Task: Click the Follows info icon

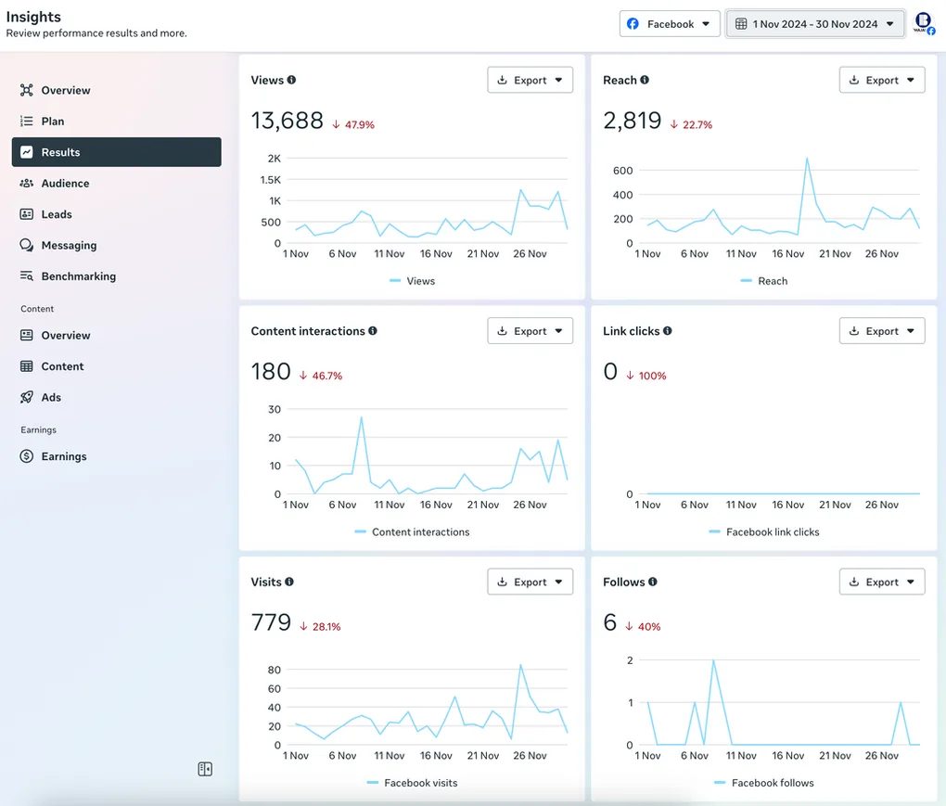Action: (x=653, y=582)
